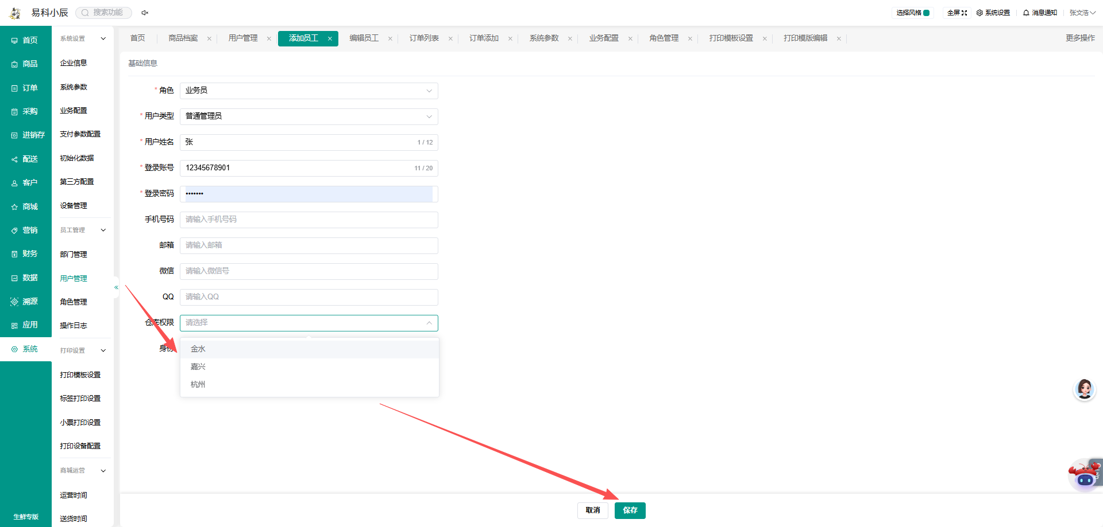This screenshot has width=1103, height=527.
Task: Open the 订单 sidebar section
Action: click(x=26, y=88)
